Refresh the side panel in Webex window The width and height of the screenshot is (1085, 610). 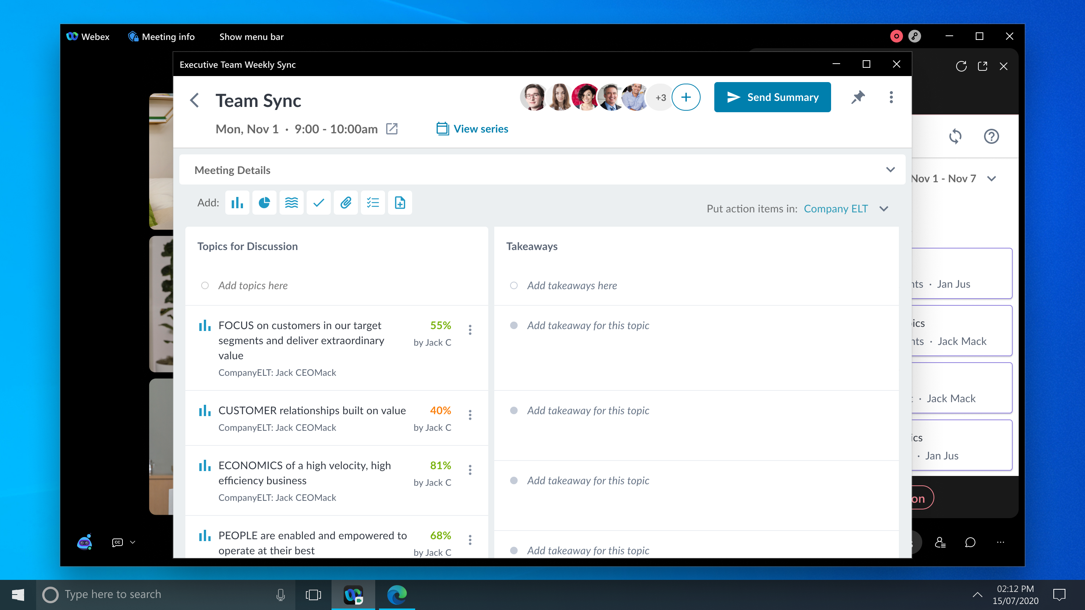click(x=961, y=66)
